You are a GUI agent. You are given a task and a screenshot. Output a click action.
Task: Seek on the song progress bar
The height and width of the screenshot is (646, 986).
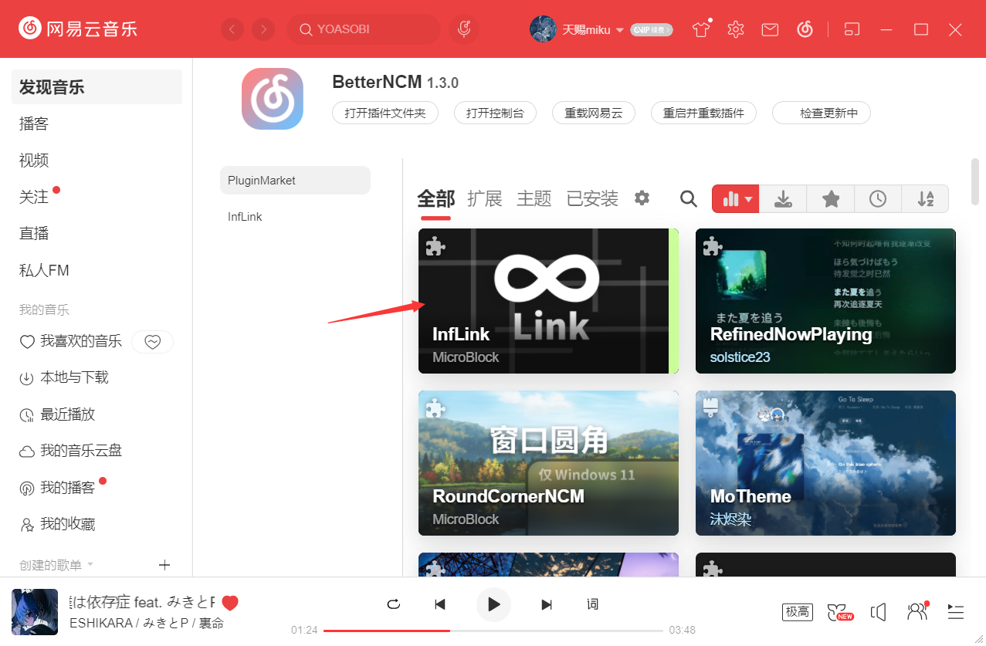493,631
